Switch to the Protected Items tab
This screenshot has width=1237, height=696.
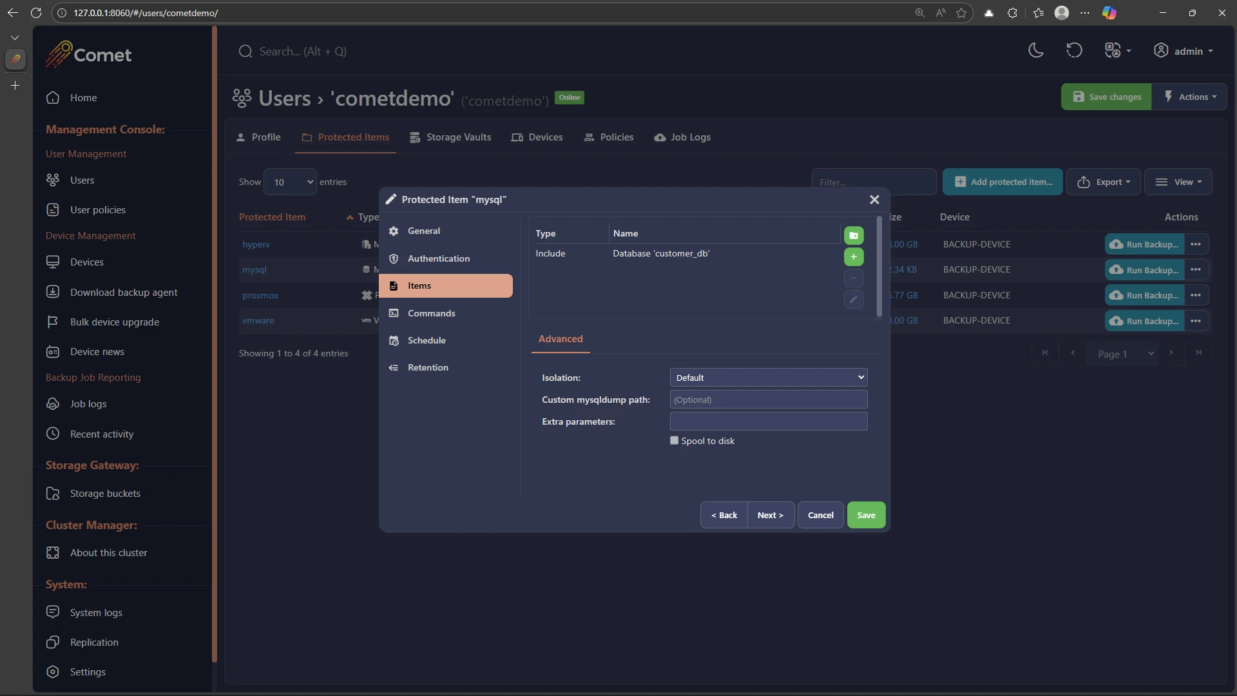click(345, 137)
